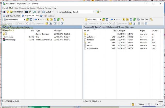The height and width of the screenshot is (108, 165).
Task: Expand the remote back history dropdown arrow
Action: click(114, 19)
